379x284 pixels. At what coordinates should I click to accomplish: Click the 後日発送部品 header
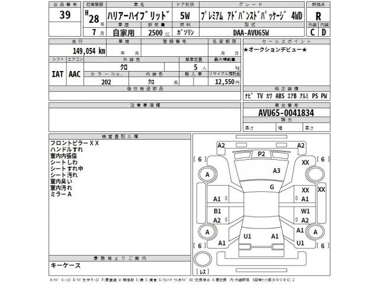pyautogui.click(x=144, y=89)
